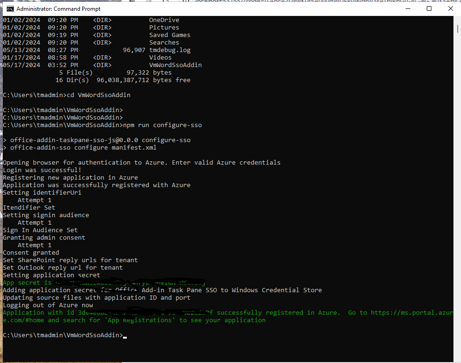461x363 pixels.
Task: Click the 'tmdebug.log' file listing entry
Action: coord(169,50)
